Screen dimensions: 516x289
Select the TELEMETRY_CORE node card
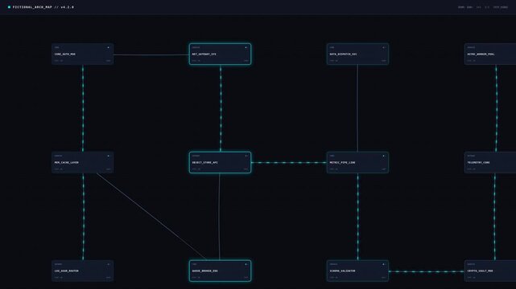click(x=490, y=162)
